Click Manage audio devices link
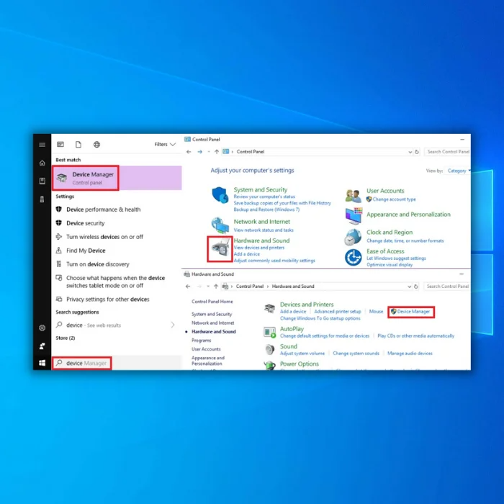 410,354
